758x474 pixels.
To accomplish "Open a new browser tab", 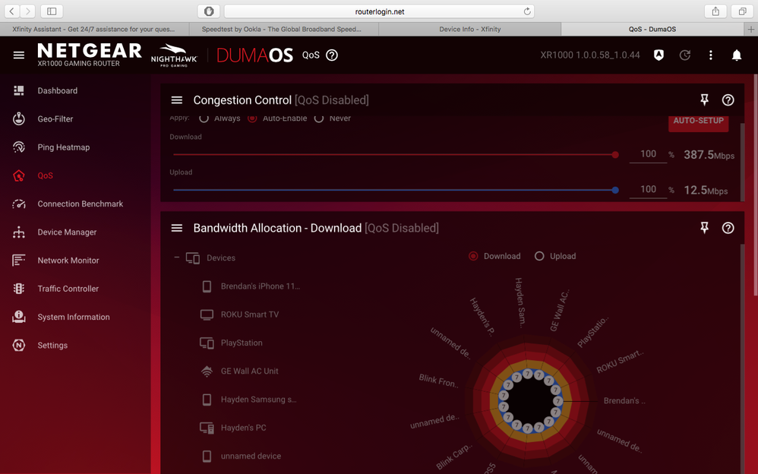I will click(x=750, y=29).
